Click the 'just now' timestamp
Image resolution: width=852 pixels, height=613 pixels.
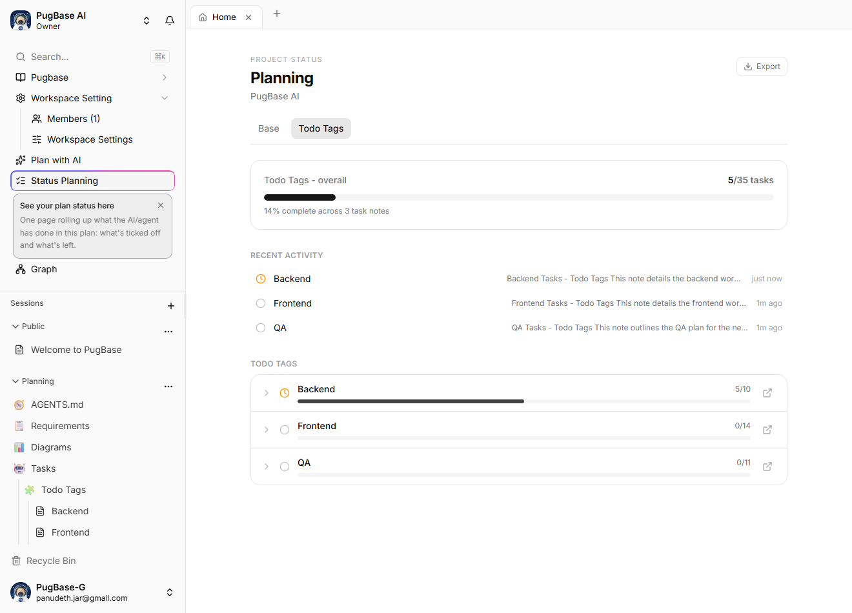click(767, 279)
